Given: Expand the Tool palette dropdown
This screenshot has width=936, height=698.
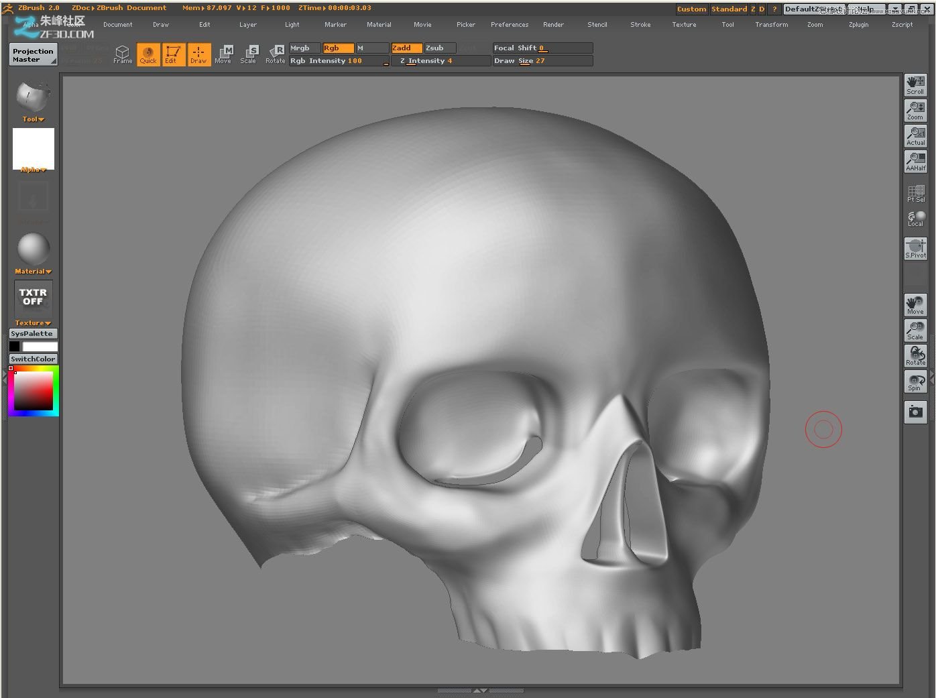Looking at the screenshot, I should click(32, 119).
